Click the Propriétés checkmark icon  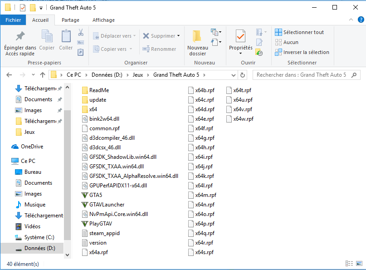(x=240, y=36)
